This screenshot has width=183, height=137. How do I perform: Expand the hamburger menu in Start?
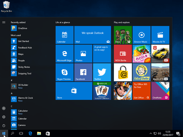pyautogui.click(x=4, y=22)
